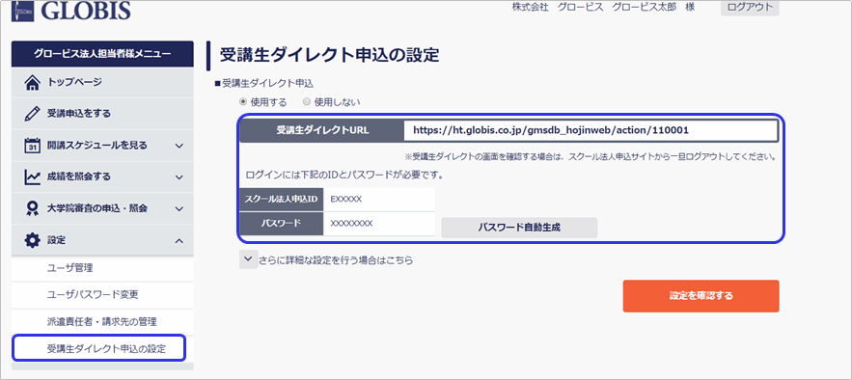Click the pencil icon beside 受講申込をする
This screenshot has width=852, height=380.
[x=33, y=114]
